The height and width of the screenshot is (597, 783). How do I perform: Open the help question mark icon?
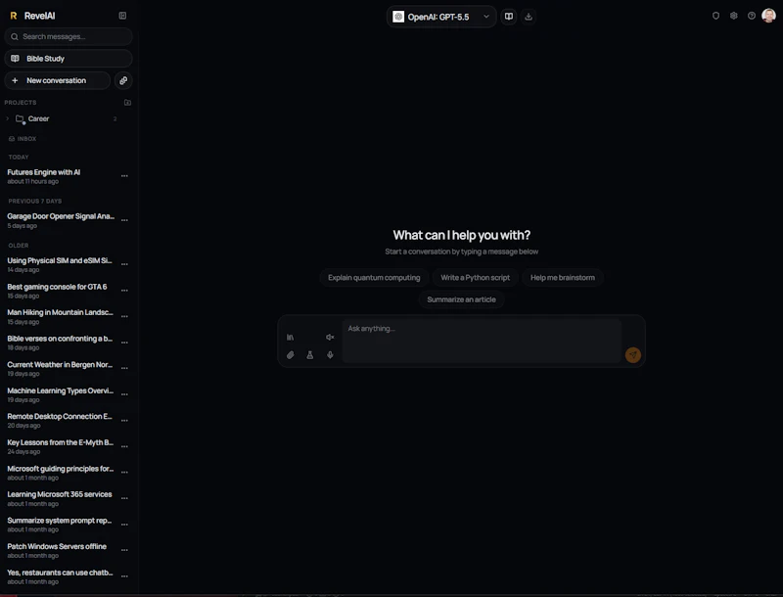coord(751,16)
